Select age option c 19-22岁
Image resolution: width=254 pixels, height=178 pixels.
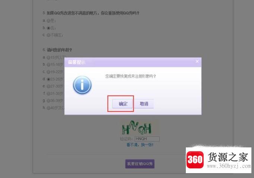coord(48,72)
